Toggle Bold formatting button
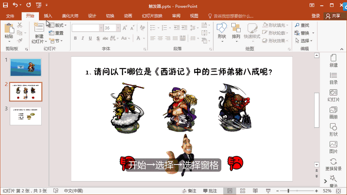Viewport: 347px width, 195px height. 75,38
